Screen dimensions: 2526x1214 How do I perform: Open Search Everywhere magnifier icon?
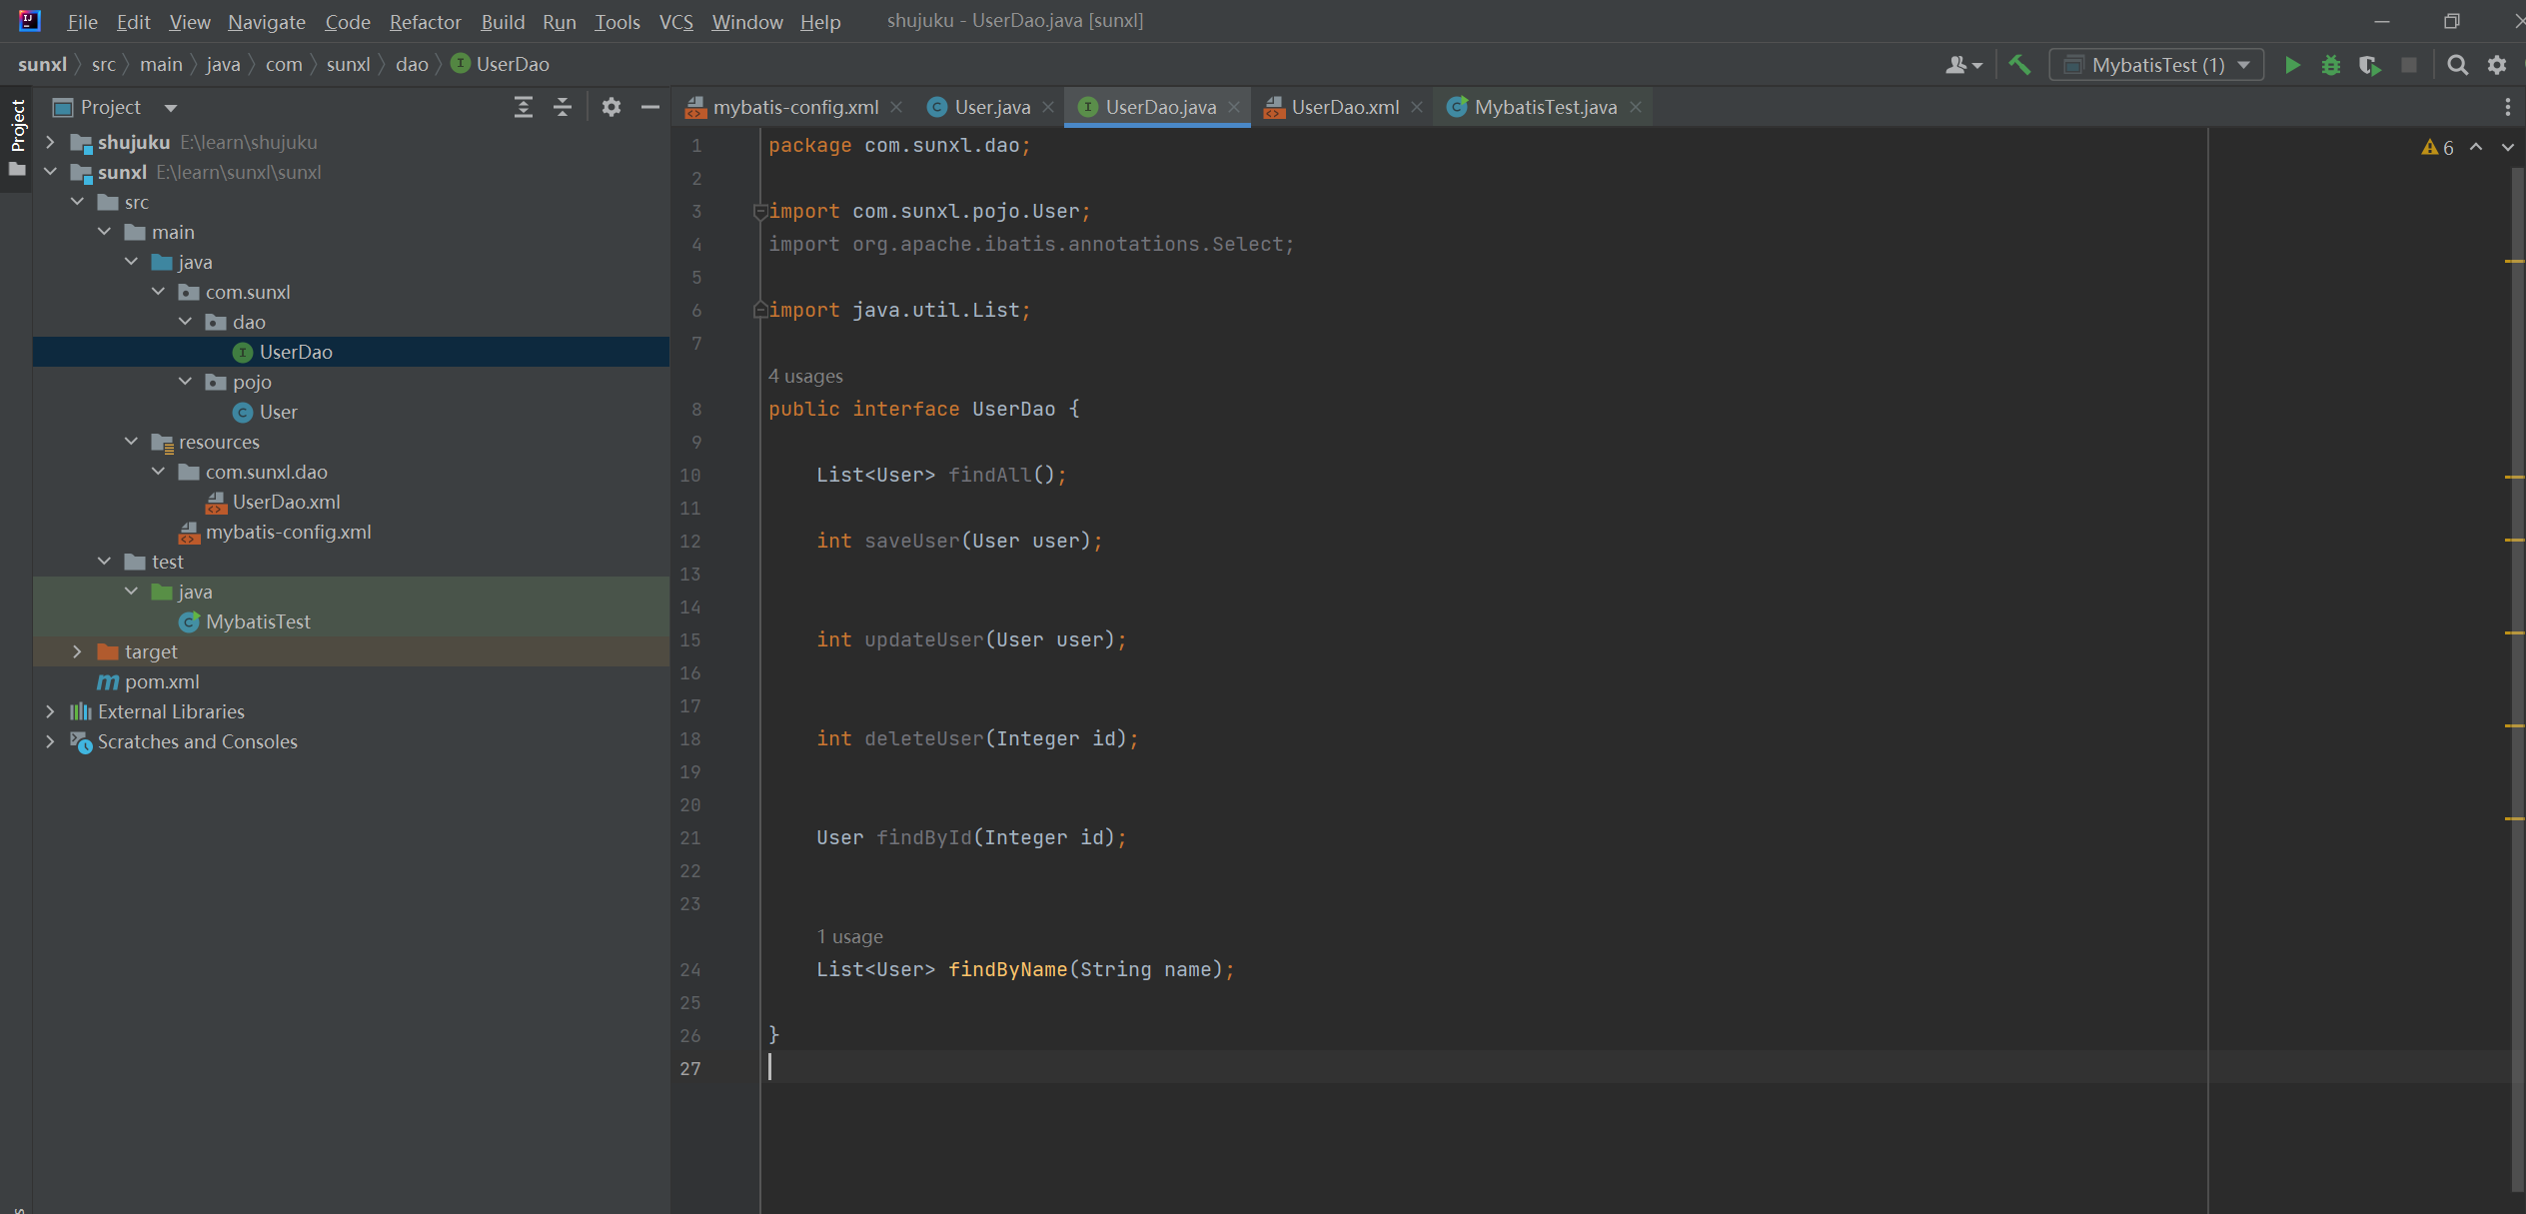pyautogui.click(x=2457, y=65)
